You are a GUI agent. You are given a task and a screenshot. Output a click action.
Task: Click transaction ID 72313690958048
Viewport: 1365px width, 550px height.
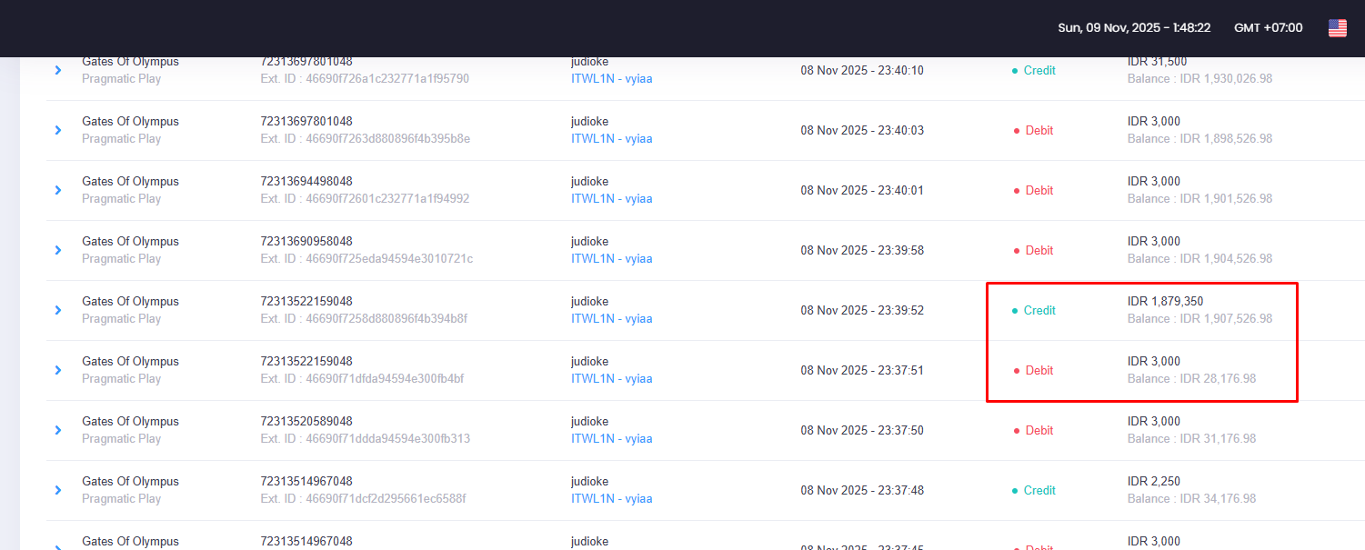306,242
